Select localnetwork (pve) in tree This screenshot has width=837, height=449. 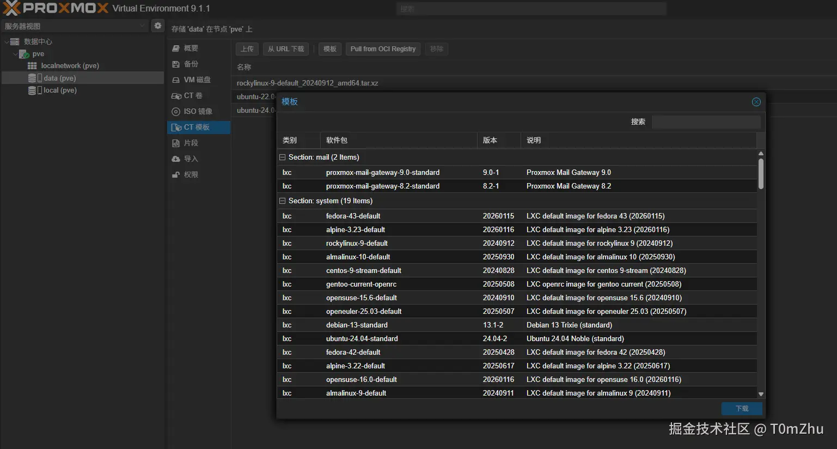82,65
